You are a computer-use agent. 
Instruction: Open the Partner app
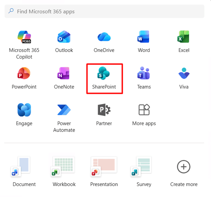(x=104, y=110)
